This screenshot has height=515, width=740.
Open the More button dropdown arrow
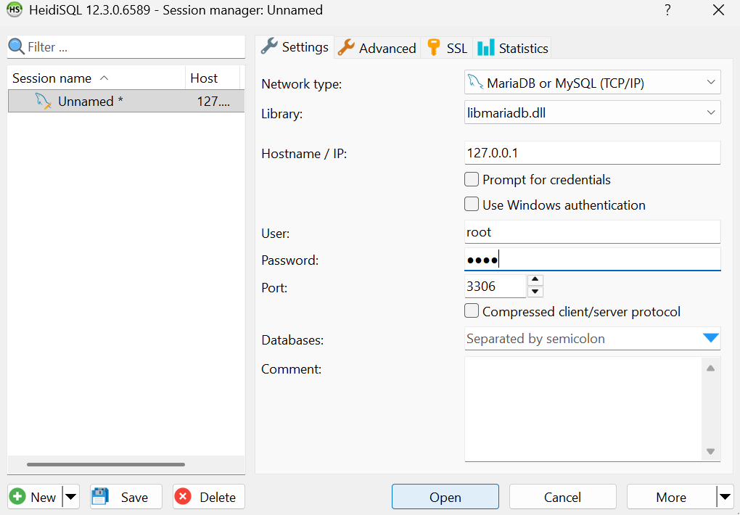coord(725,497)
